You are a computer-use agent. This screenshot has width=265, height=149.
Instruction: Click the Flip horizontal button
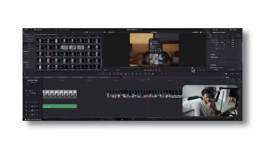(x=220, y=49)
